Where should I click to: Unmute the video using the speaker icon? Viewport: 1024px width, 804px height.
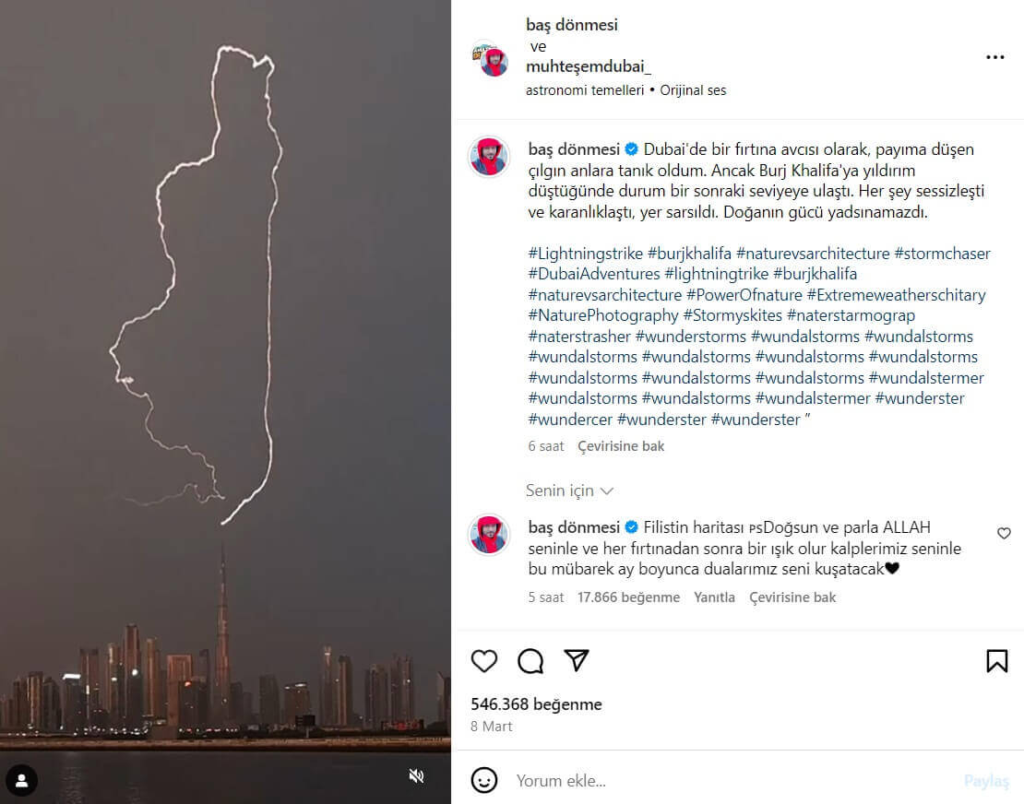(x=416, y=776)
